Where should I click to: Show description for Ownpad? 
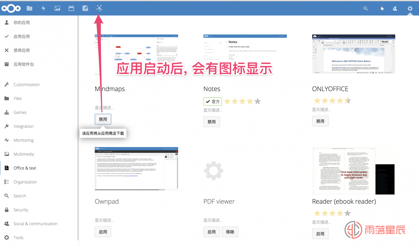pos(104,220)
